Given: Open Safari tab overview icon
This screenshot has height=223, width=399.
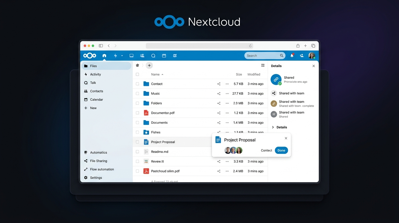Looking at the screenshot, I should (x=313, y=46).
